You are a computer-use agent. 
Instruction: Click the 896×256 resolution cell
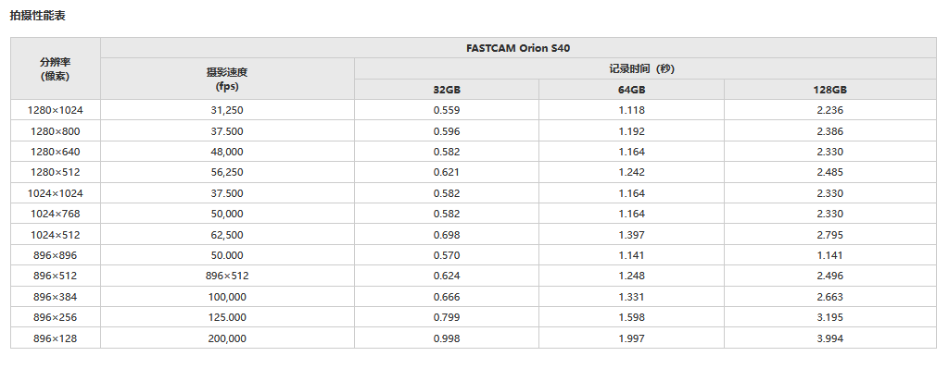tap(56, 317)
